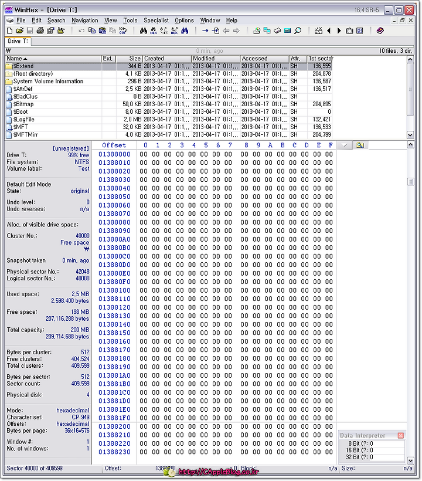Click the black left triangle toolbar button
This screenshot has height=481, width=422.
pos(329,31)
